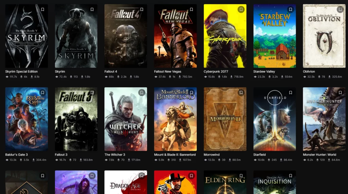The height and width of the screenshot is (194, 348).
Task: Bookmark The Witcher 3 card
Action: pos(142,92)
